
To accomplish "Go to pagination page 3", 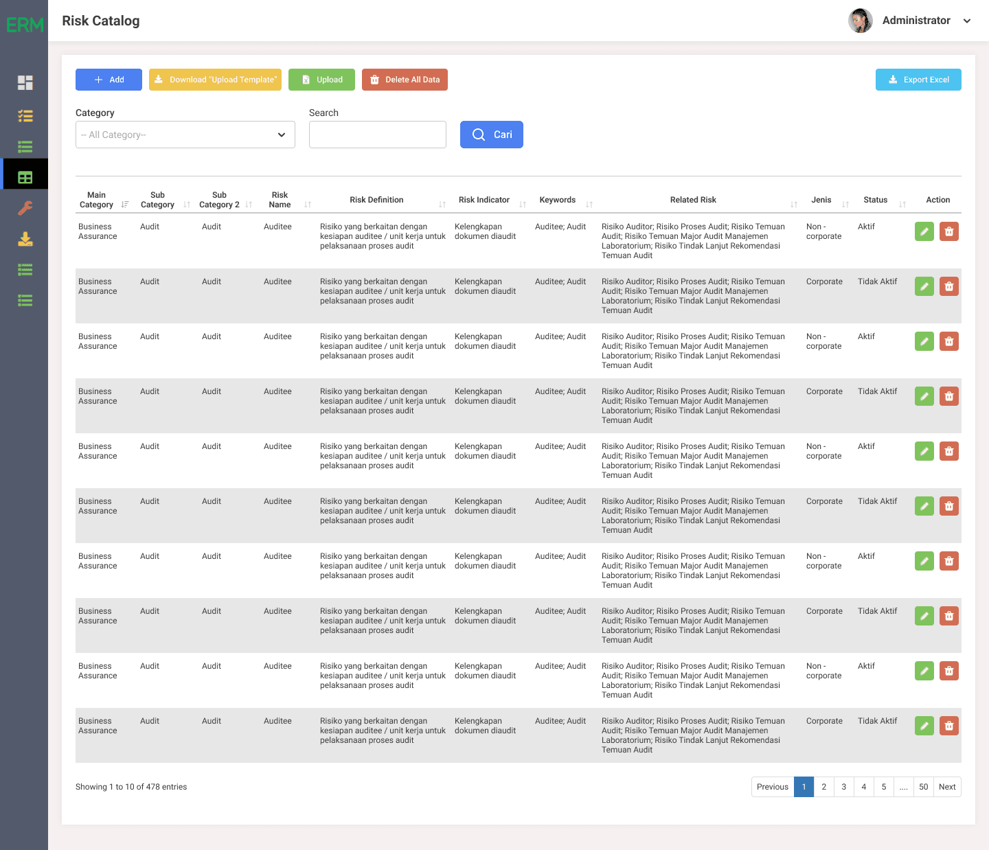I will coord(844,787).
